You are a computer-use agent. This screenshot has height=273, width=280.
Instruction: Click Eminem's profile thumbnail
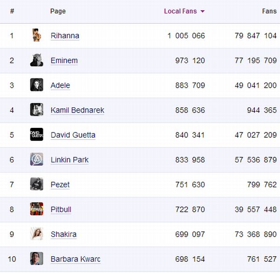36,60
